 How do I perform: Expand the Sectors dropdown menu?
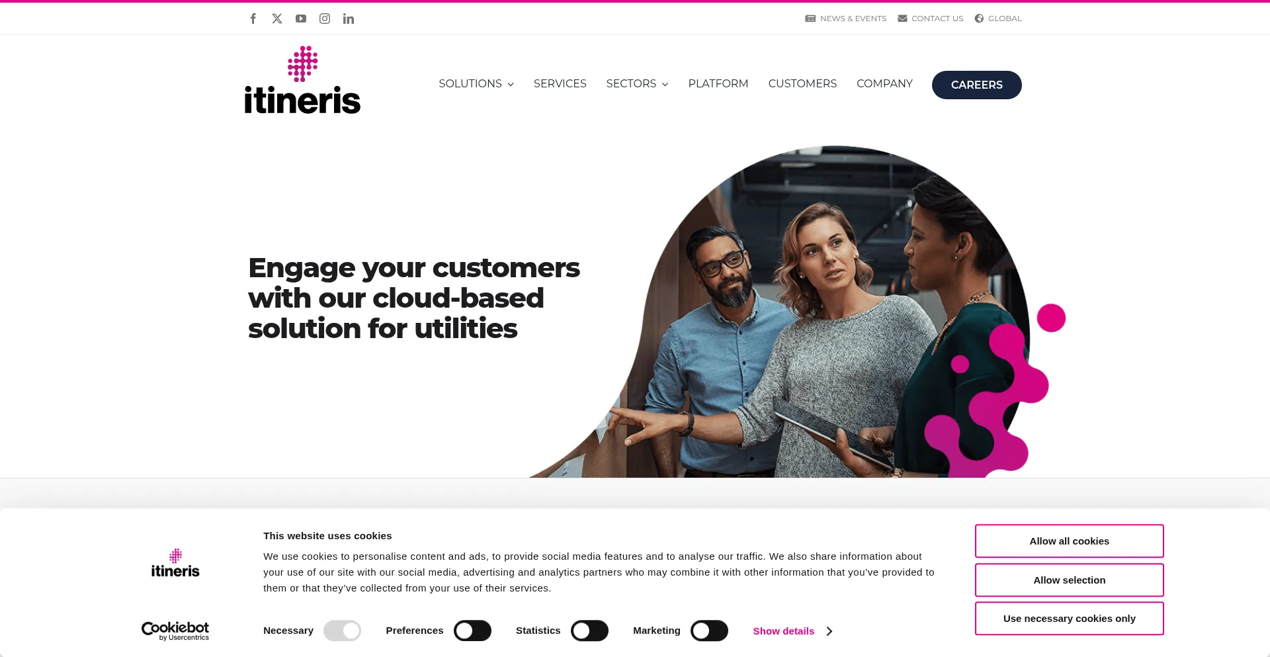tap(637, 84)
